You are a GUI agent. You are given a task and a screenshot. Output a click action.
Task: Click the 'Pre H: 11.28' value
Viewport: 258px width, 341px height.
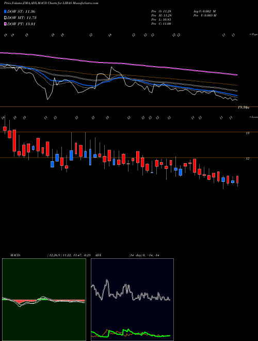pos(162,16)
